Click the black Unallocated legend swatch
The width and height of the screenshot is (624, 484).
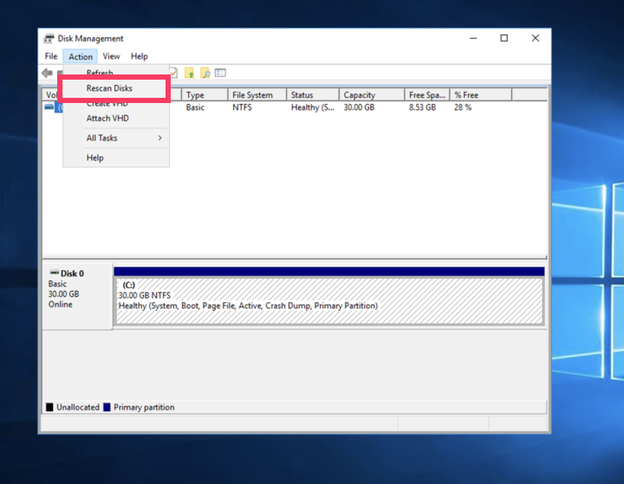pyautogui.click(x=49, y=407)
